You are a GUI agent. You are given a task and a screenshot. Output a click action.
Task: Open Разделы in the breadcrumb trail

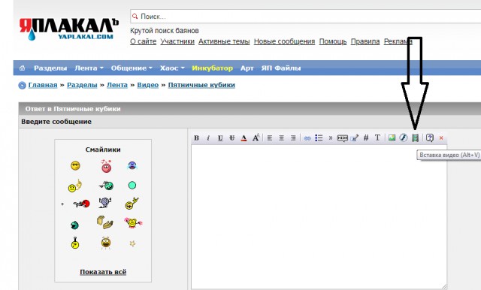(x=82, y=85)
